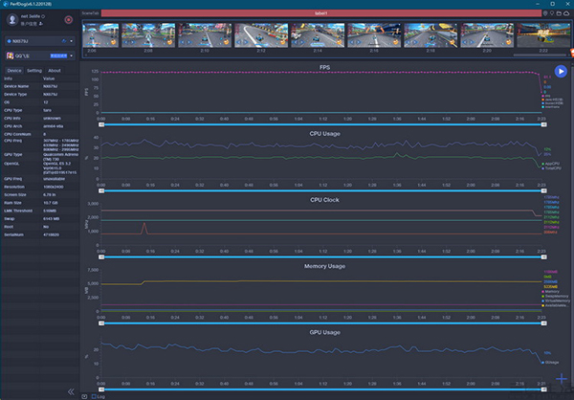Click the user avatar icon

[x=11, y=18]
